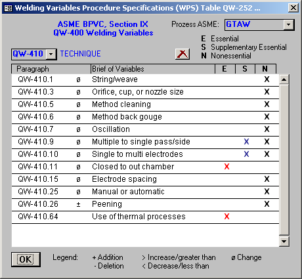
Task: Click the blue S mark in Multiple to single pass/side row
Action: coord(246,142)
